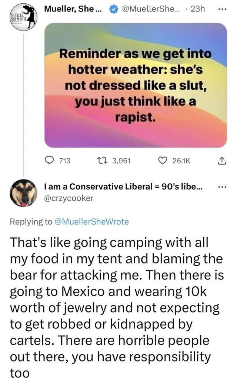Click the reply speech bubble icon
The width and height of the screenshot is (237, 382).
tap(50, 160)
